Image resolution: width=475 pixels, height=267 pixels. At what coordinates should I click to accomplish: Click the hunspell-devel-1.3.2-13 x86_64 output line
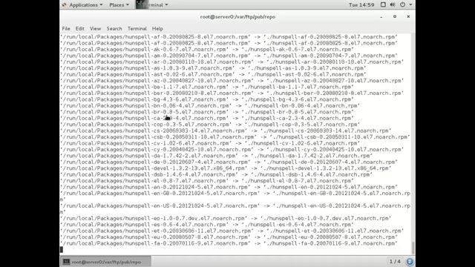226,168
